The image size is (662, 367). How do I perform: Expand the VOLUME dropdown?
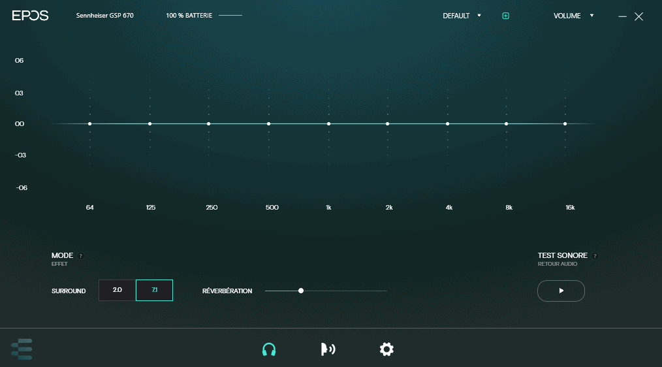pyautogui.click(x=573, y=16)
